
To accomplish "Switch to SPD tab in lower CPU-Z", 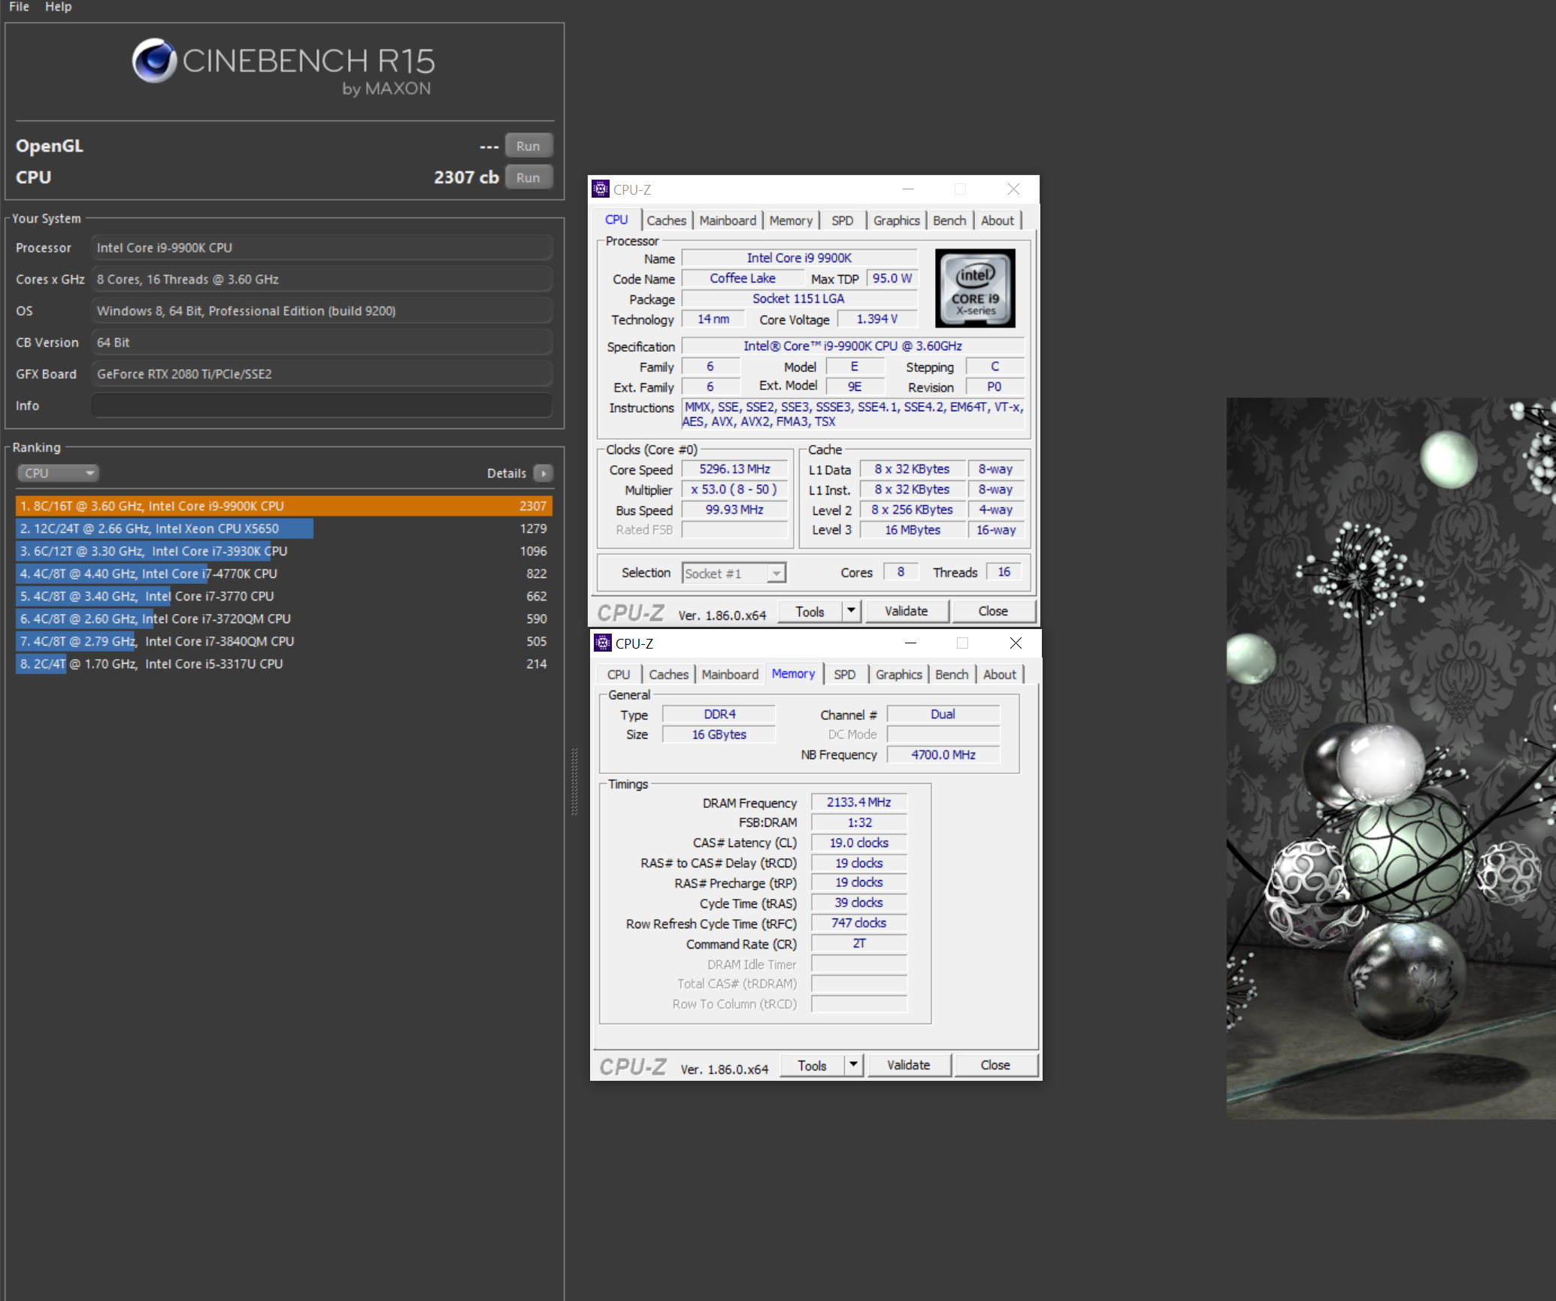I will 844,674.
